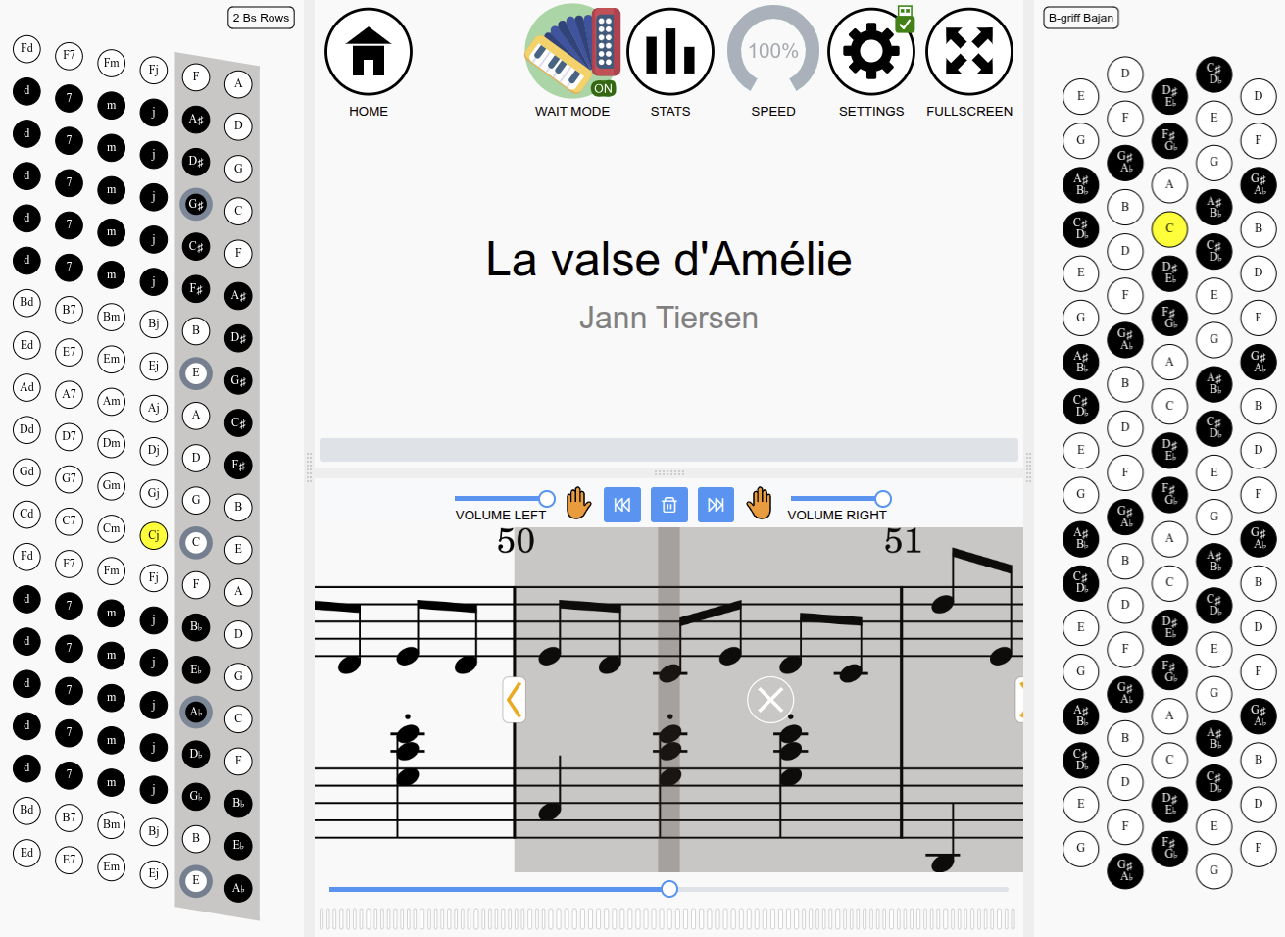The width and height of the screenshot is (1285, 937).
Task: Skip forward to loop end
Action: 716,505
